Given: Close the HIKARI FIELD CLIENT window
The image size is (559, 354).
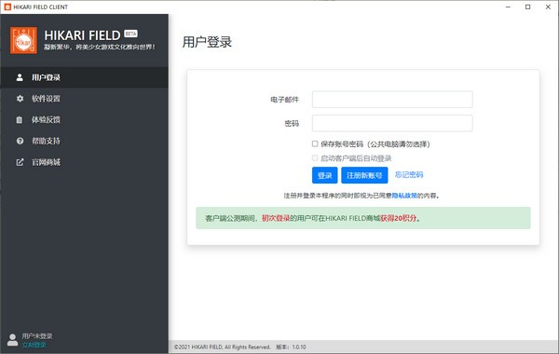Looking at the screenshot, I should point(548,7).
